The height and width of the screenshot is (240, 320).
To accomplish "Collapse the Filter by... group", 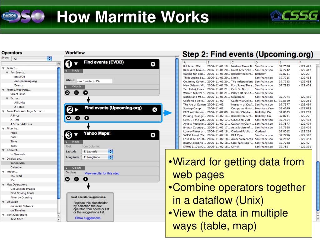I will [x=3, y=128].
